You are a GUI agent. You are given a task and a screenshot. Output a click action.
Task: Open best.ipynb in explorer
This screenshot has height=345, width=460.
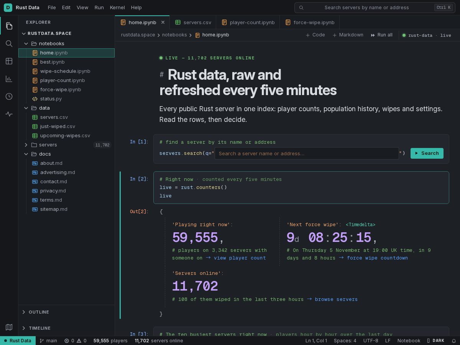click(x=67, y=62)
